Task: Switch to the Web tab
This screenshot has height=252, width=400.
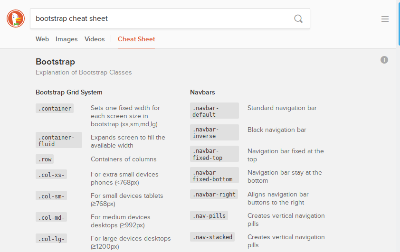Action: click(42, 39)
